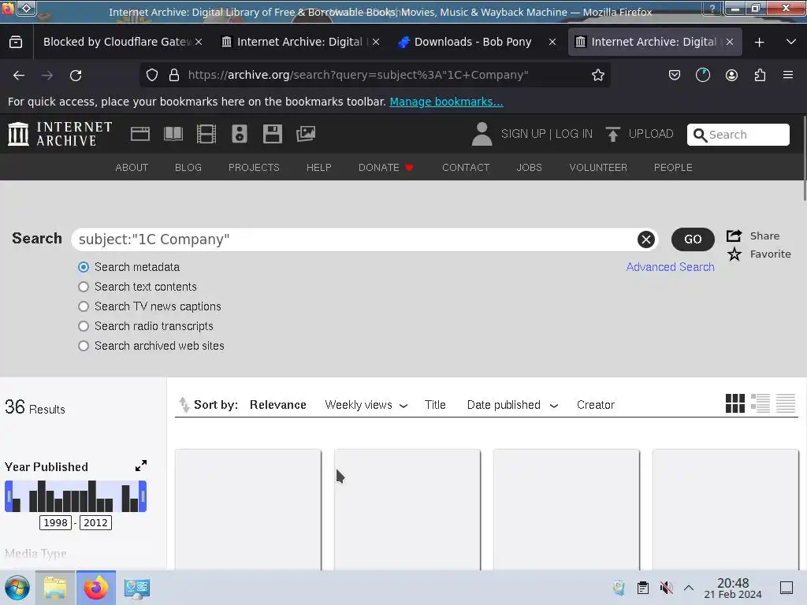The height and width of the screenshot is (605, 807).
Task: Open the Texts book icon in navbar
Action: [x=173, y=134]
